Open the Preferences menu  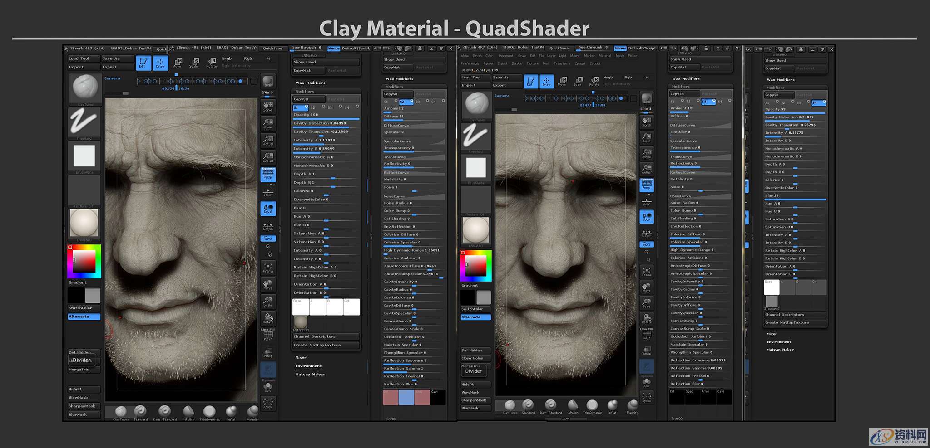[470, 63]
